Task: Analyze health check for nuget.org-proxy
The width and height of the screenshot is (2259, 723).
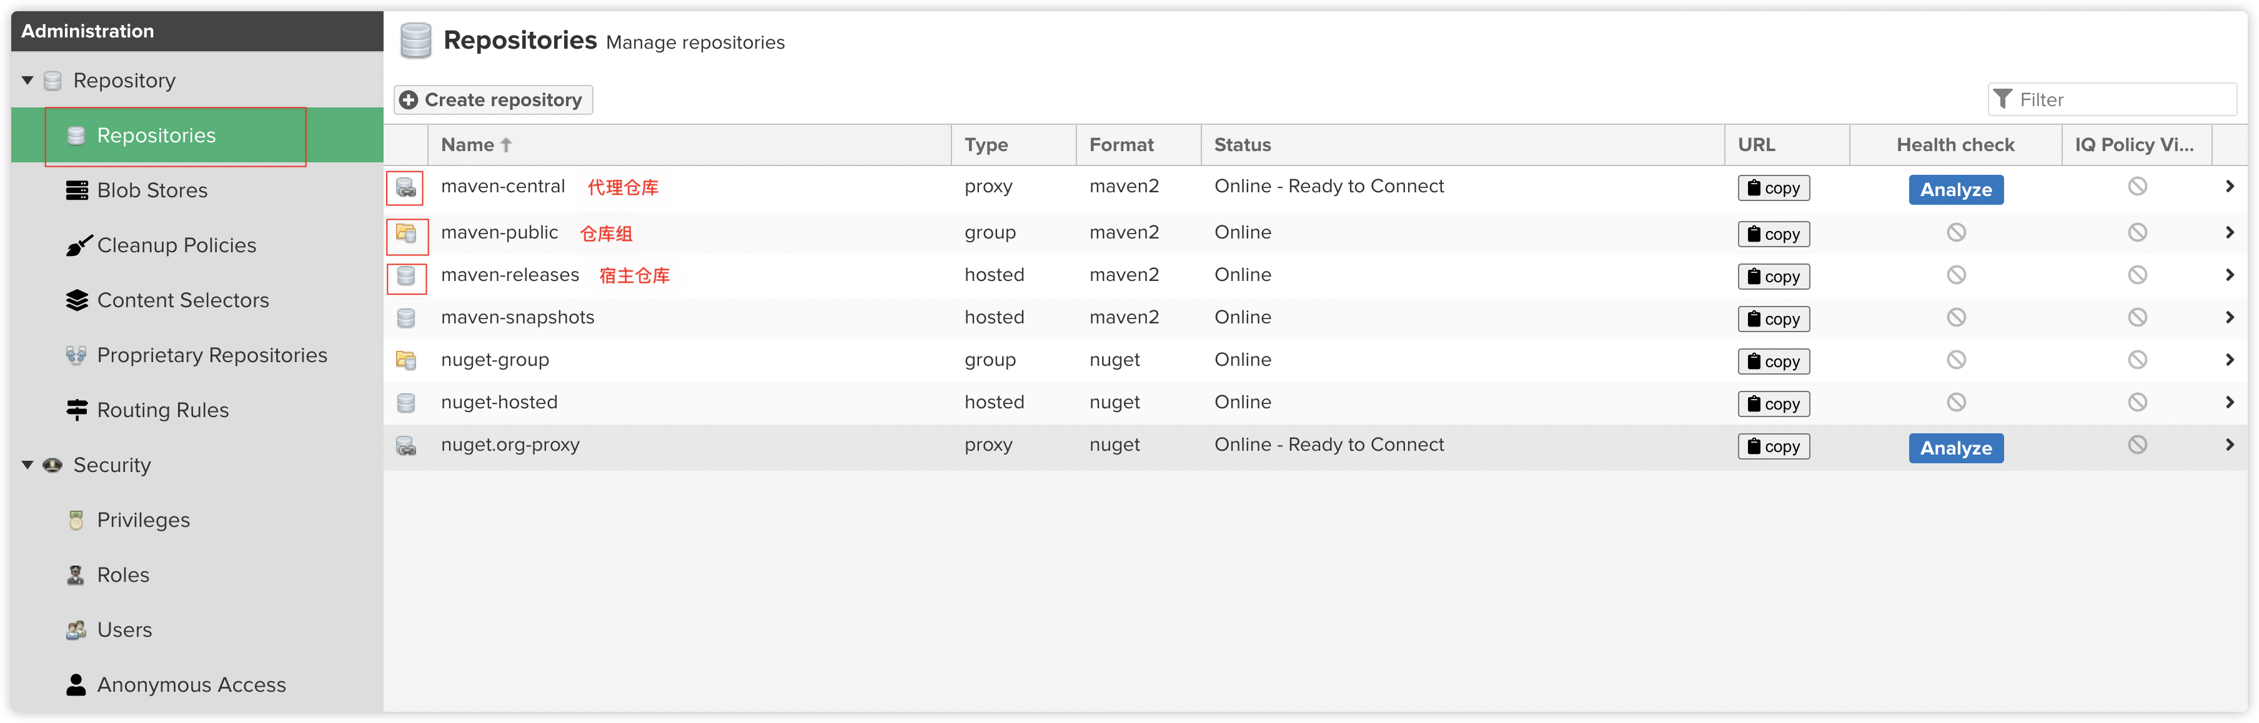Action: tap(1957, 448)
